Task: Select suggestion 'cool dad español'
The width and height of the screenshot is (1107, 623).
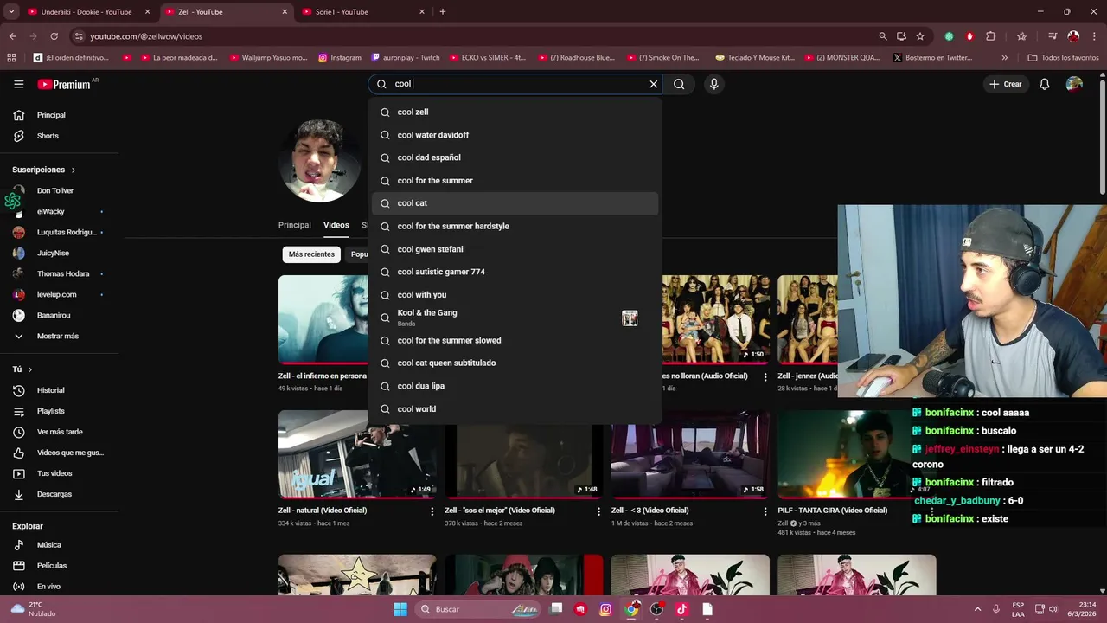Action: [x=515, y=157]
